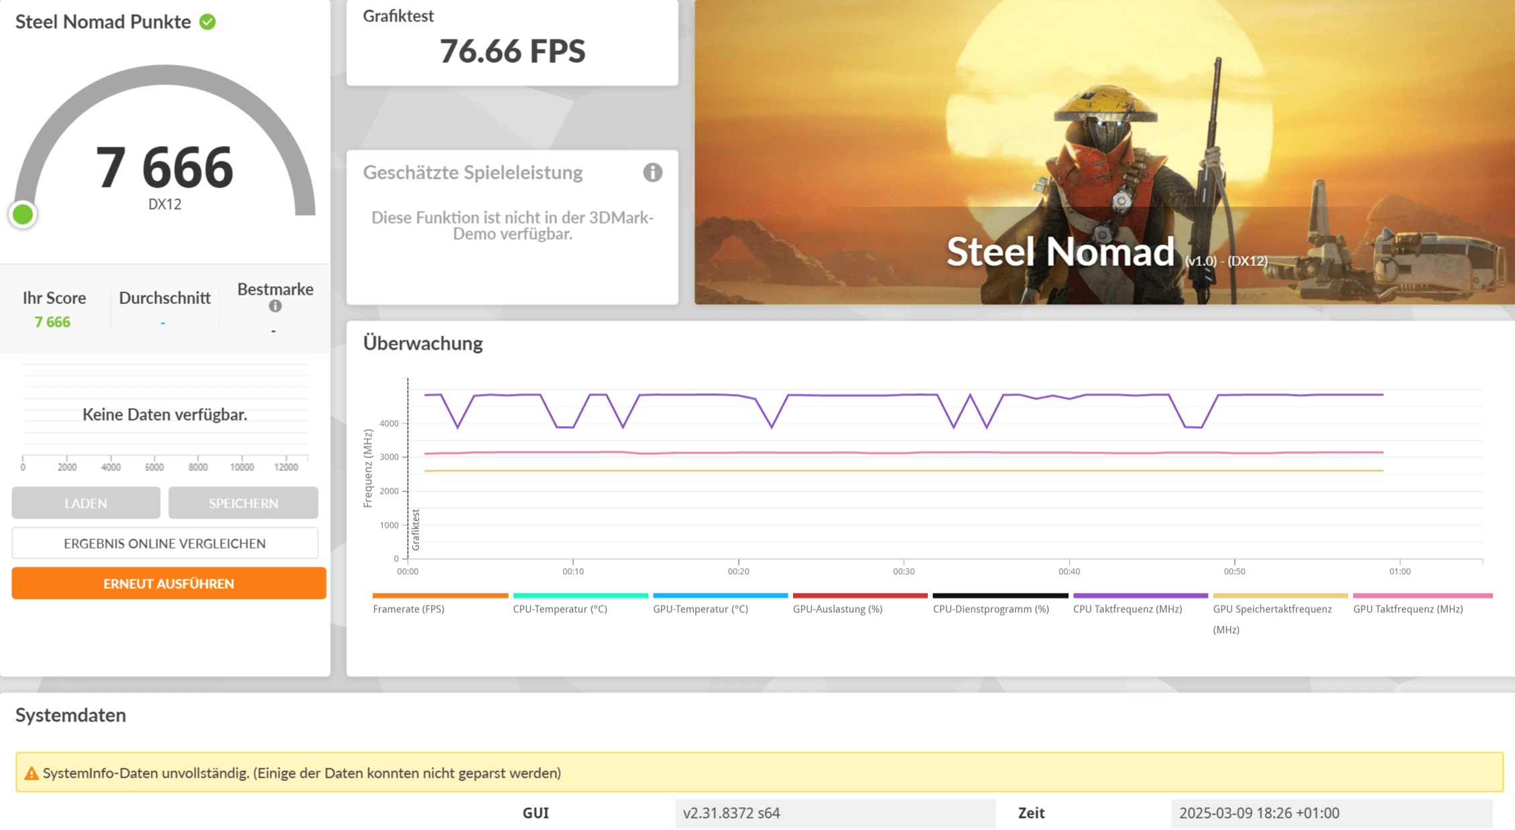This screenshot has width=1515, height=830.
Task: Toggle GPU-Temperatur legend series
Action: coord(700,609)
